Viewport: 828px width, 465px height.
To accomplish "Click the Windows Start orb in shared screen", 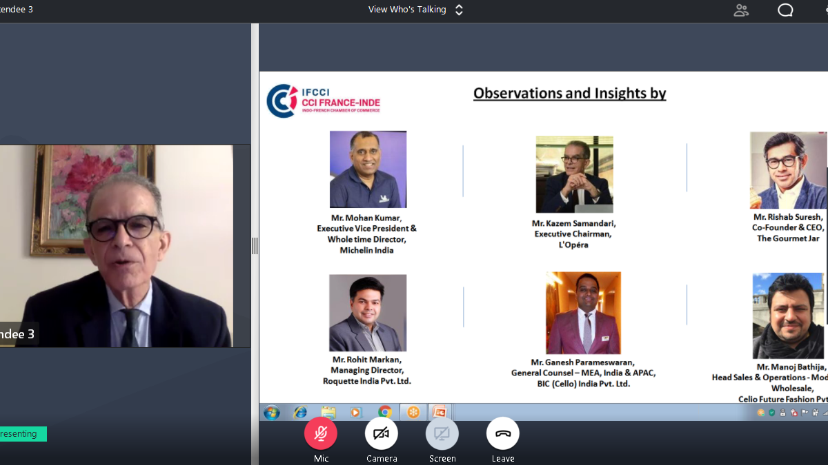I will click(272, 413).
